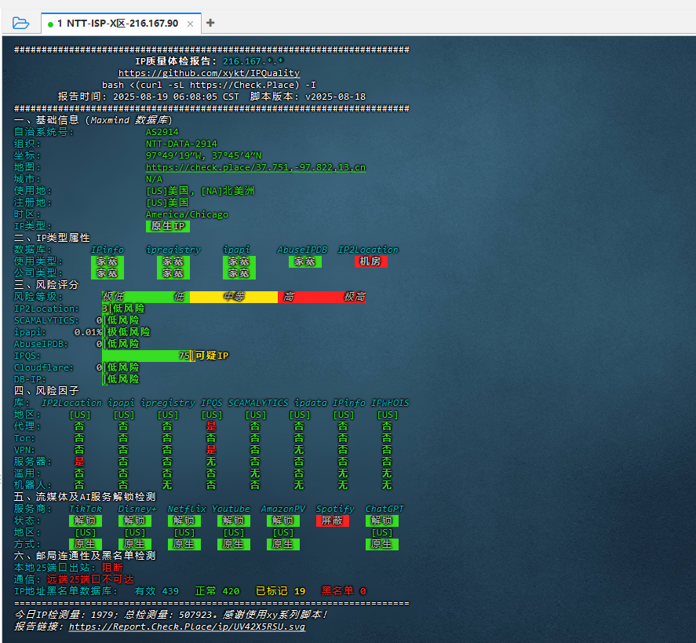Click the Cloudflare 0|低风险 score
696x643 pixels.
(118, 367)
